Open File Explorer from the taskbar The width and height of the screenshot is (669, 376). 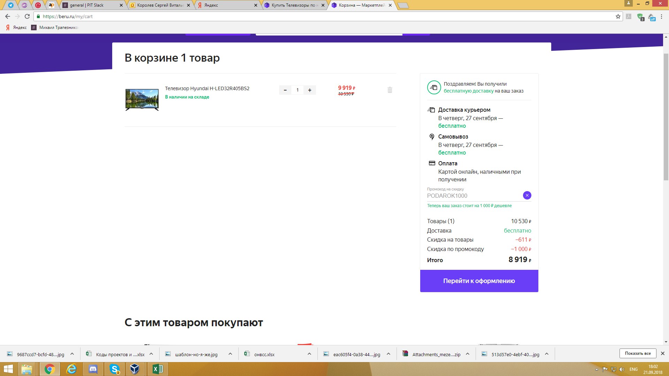(27, 369)
